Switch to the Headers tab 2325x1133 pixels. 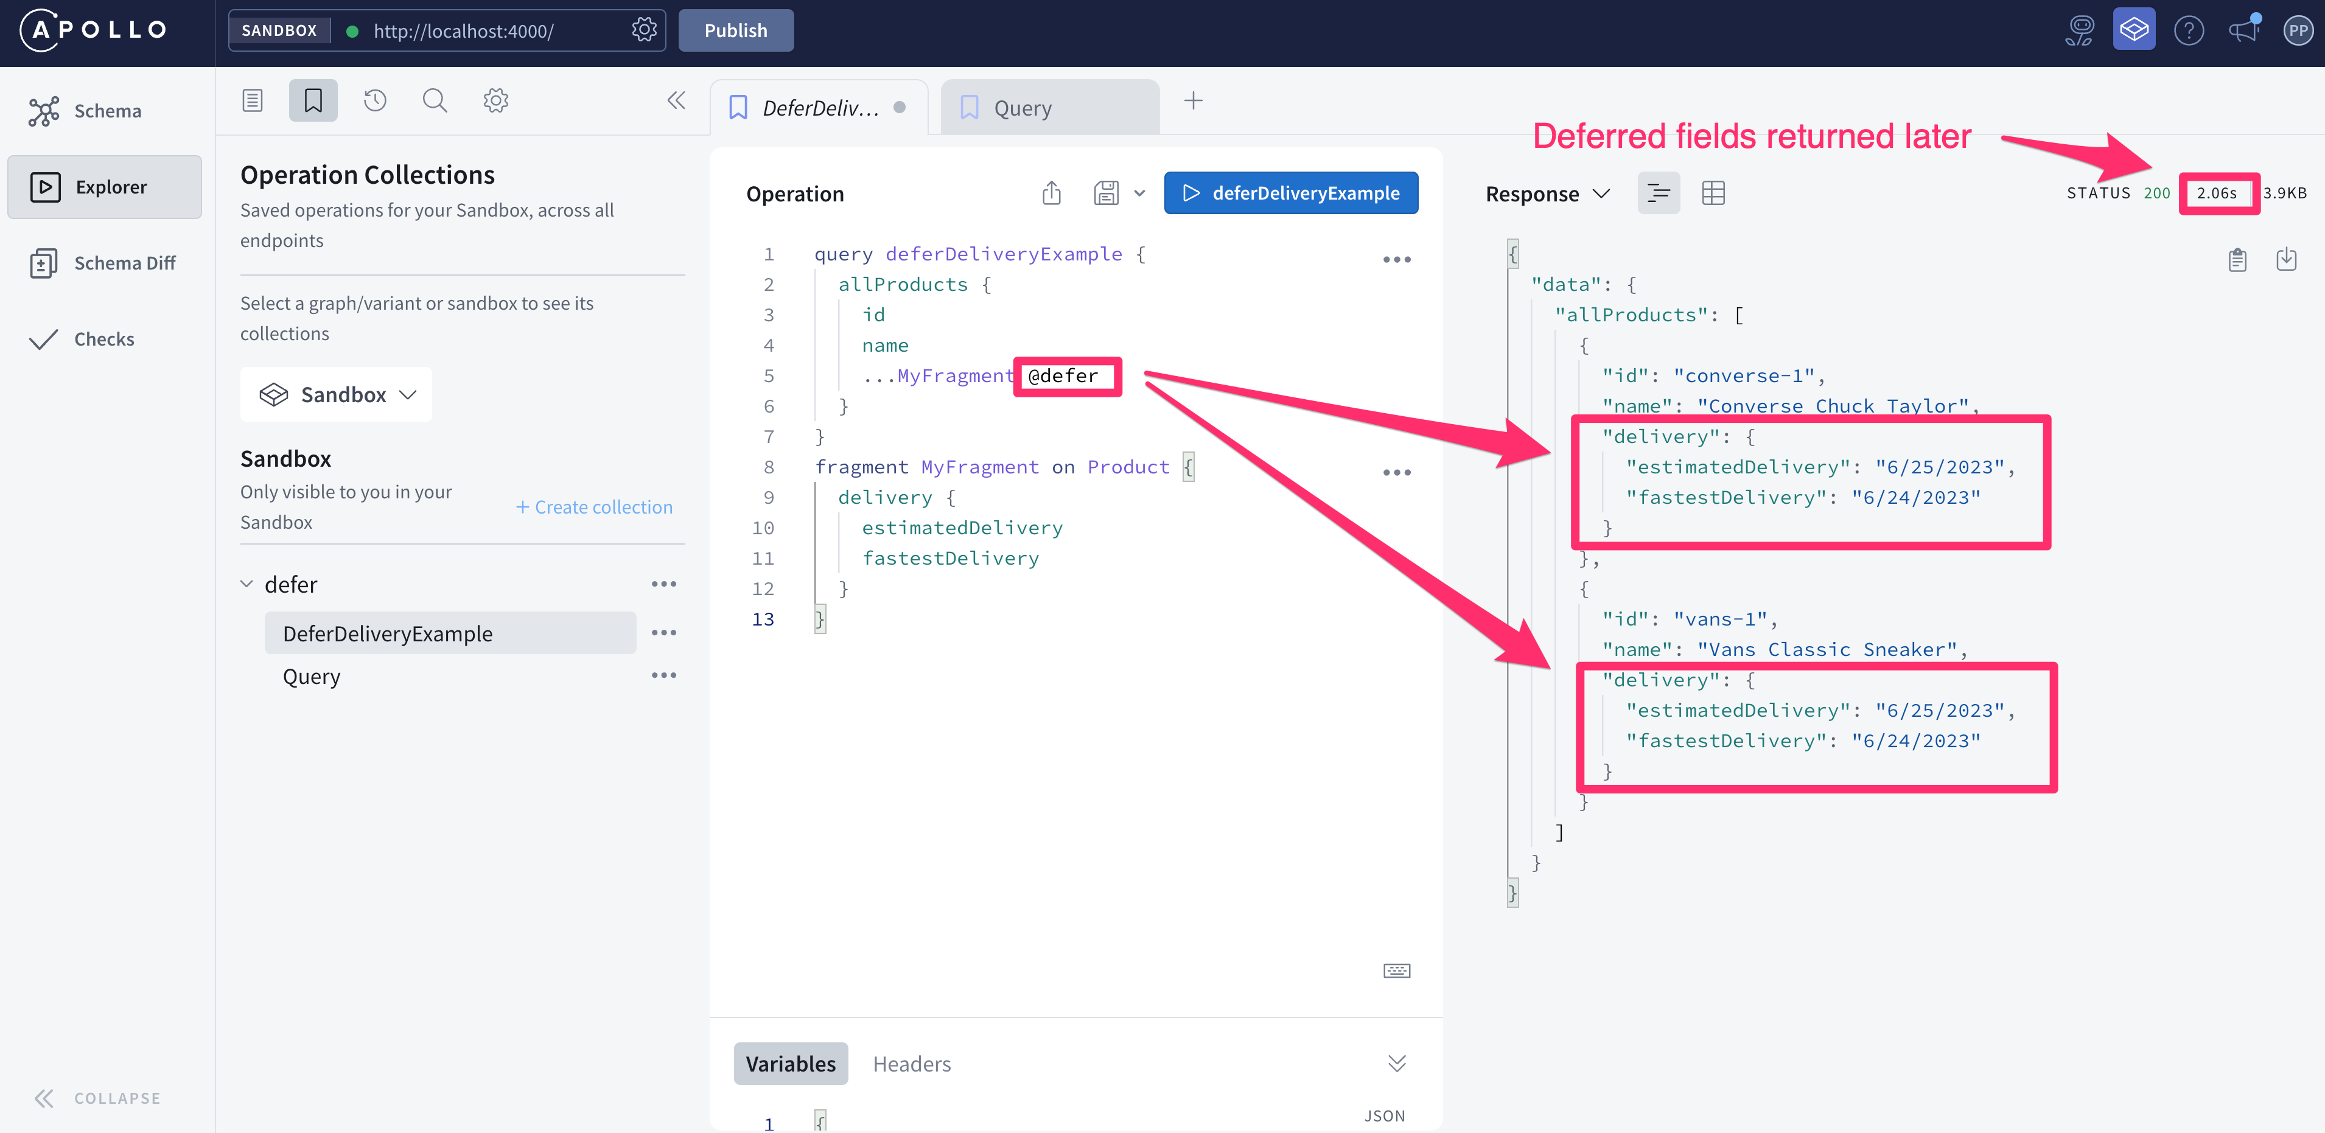911,1064
